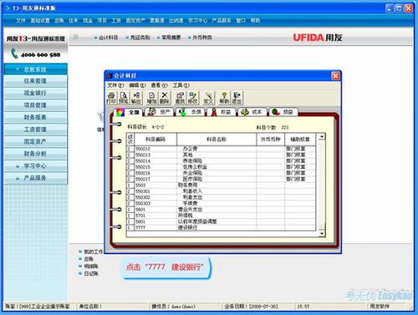
Task: Open 窗口 in the main menu bar
Action: 241,20
